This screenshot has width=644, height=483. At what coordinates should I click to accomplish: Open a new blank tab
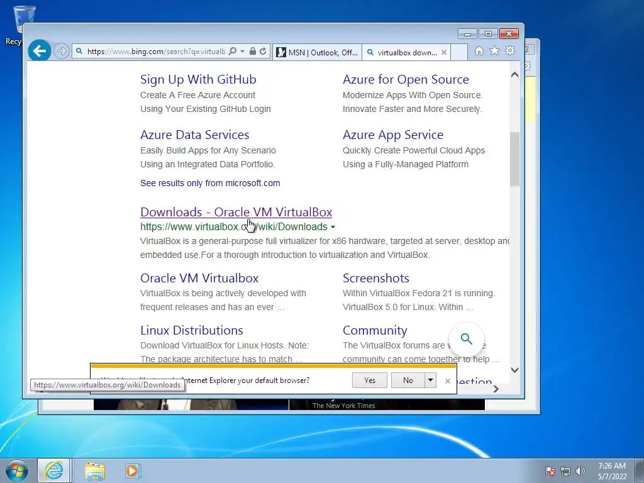pyautogui.click(x=459, y=53)
